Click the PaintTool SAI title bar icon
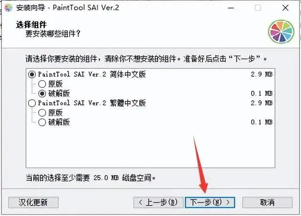 pyautogui.click(x=8, y=8)
